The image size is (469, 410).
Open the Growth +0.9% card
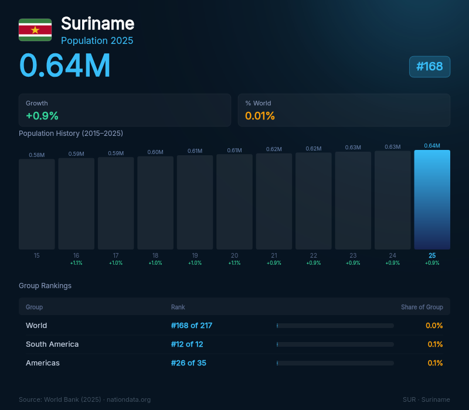[x=125, y=110]
